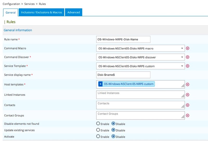Remove the OS-Windows-NSClient-05-NRPE-custom tag
208x141 pixels.
[x=100, y=84]
